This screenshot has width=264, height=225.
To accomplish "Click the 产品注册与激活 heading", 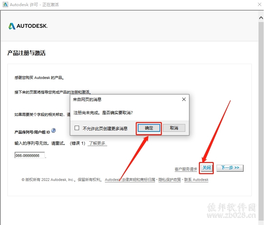I will 26,53.
